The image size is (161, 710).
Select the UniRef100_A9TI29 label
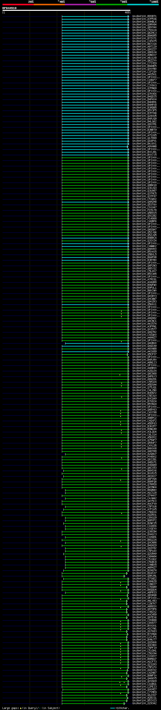(x=144, y=47)
